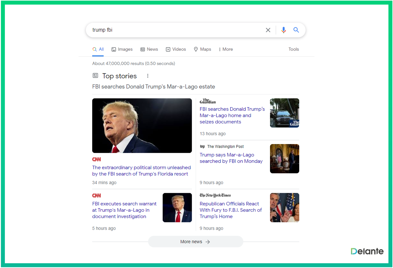The width and height of the screenshot is (393, 268).
Task: Click the Delante logo
Action: coord(367,251)
